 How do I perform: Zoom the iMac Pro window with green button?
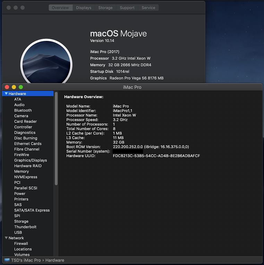(x=21, y=87)
